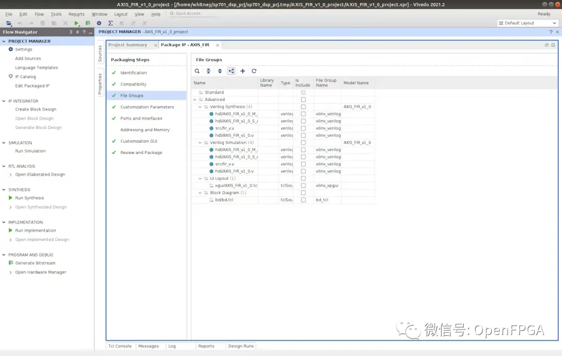Close the Project Summary tab
The image size is (562, 356).
tap(156, 45)
